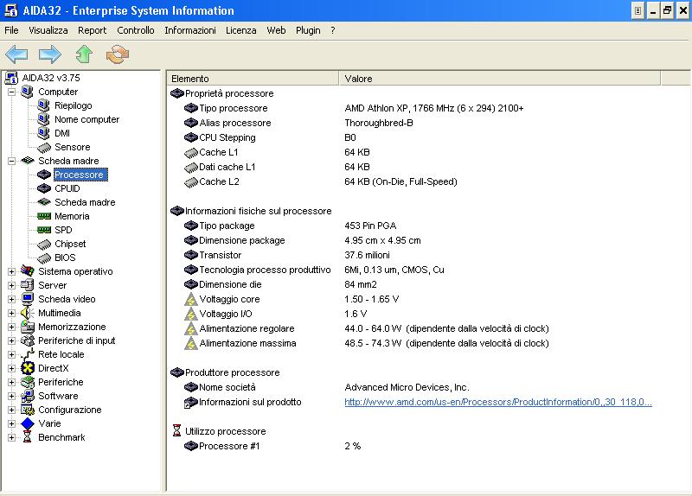Click the Thoroughbred-B value
Screen dimensions: 692x496
(379, 123)
